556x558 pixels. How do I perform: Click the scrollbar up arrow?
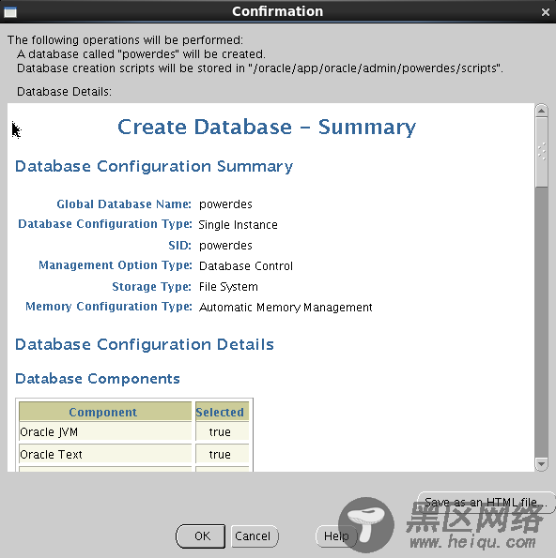point(541,111)
